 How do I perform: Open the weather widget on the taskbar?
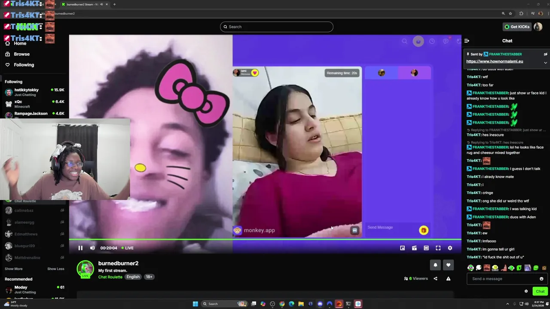[15, 304]
